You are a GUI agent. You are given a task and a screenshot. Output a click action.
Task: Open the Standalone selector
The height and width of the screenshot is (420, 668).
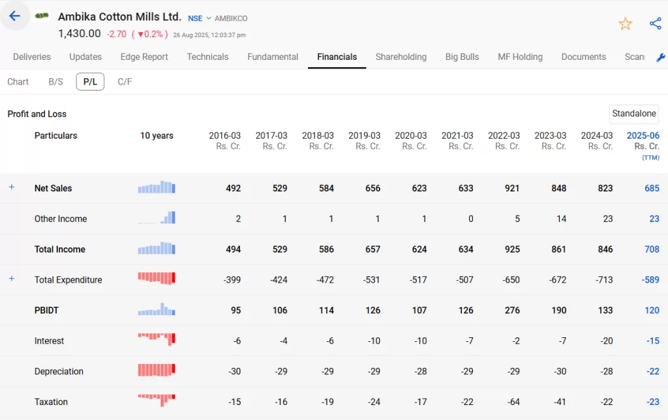(634, 113)
